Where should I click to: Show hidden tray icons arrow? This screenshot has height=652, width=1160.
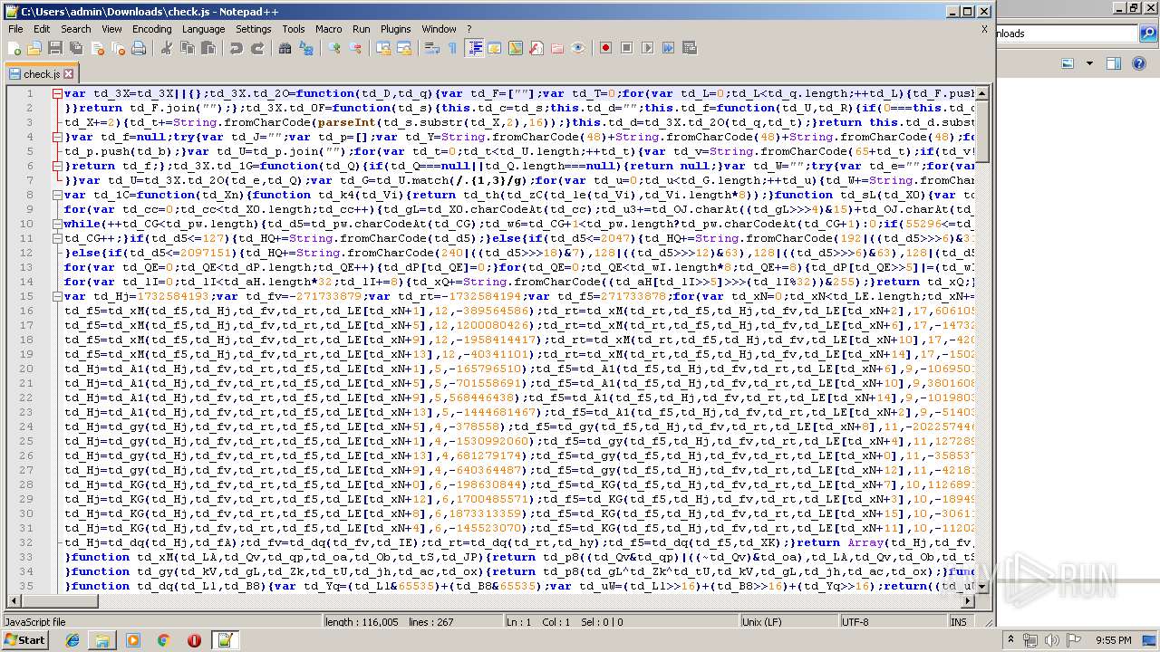coord(1011,640)
